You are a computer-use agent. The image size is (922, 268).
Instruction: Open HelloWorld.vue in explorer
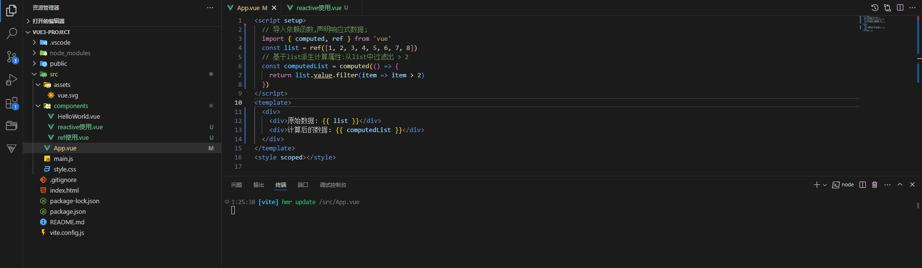(x=122, y=117)
